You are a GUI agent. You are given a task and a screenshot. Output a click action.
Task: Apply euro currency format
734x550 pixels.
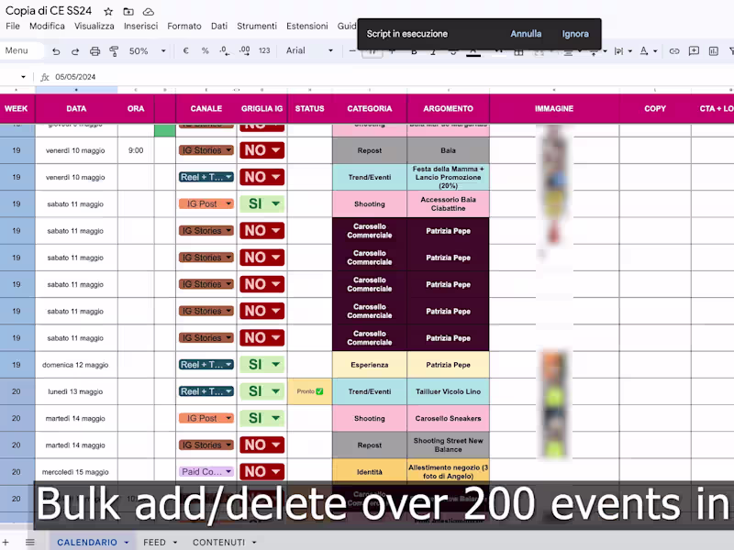coord(186,50)
